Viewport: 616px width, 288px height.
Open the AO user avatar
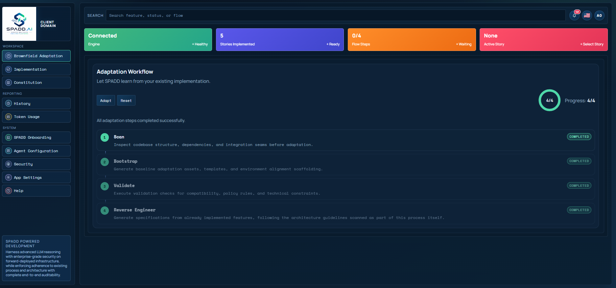(599, 15)
